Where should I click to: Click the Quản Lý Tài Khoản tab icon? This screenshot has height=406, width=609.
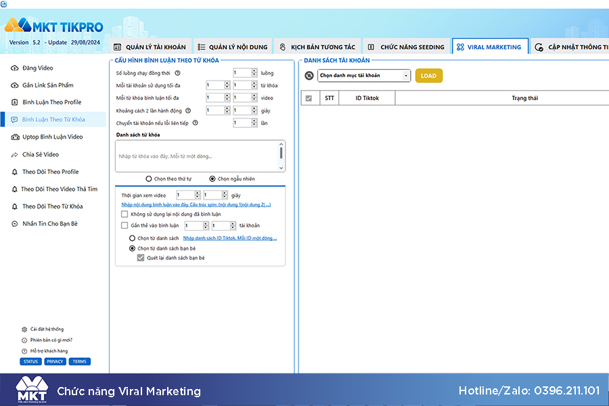tap(117, 47)
